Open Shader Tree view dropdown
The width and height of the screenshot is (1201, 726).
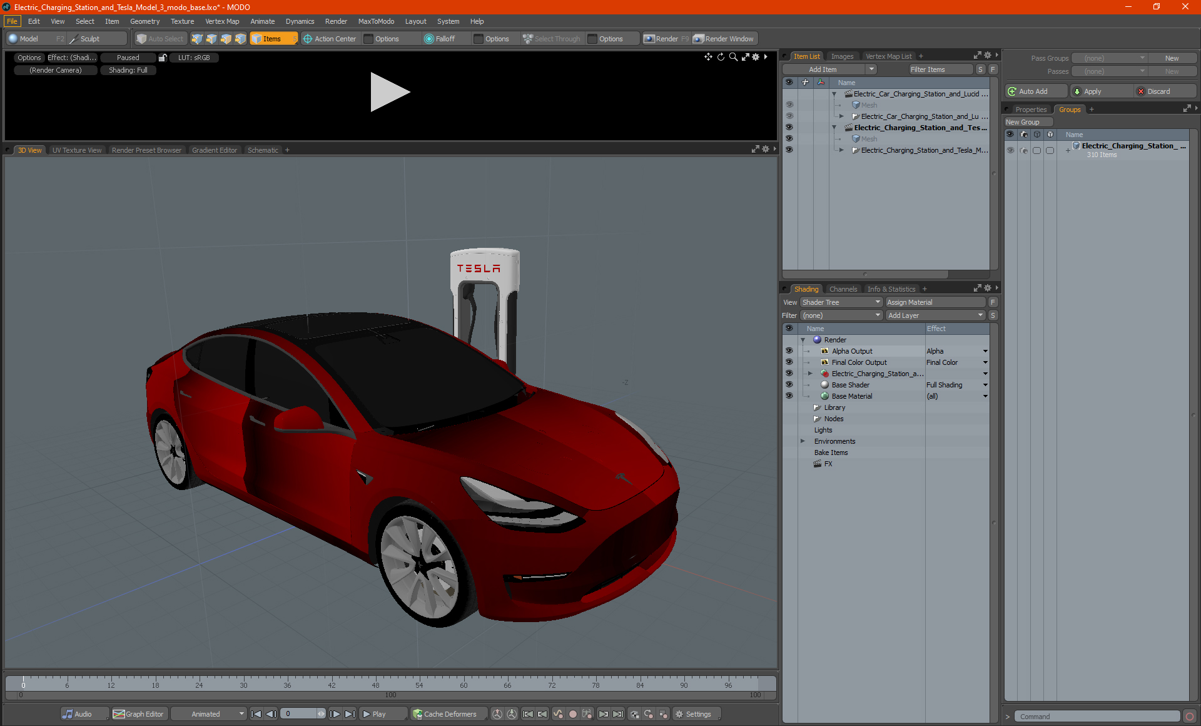click(x=841, y=302)
